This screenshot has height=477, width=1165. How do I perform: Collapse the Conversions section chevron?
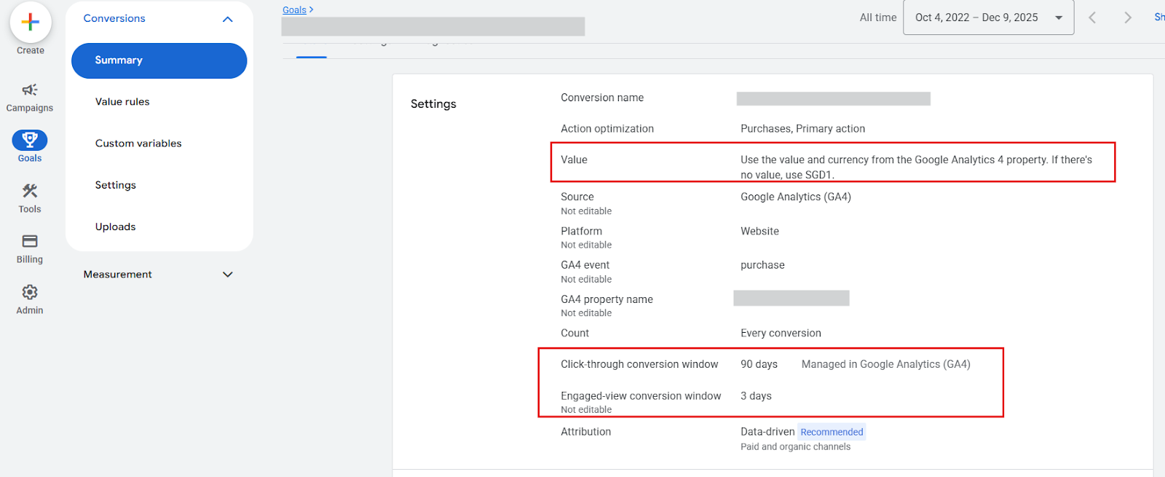(x=228, y=19)
